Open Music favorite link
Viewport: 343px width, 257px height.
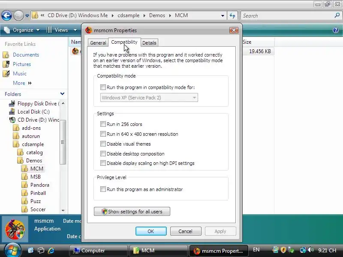pyautogui.click(x=19, y=73)
